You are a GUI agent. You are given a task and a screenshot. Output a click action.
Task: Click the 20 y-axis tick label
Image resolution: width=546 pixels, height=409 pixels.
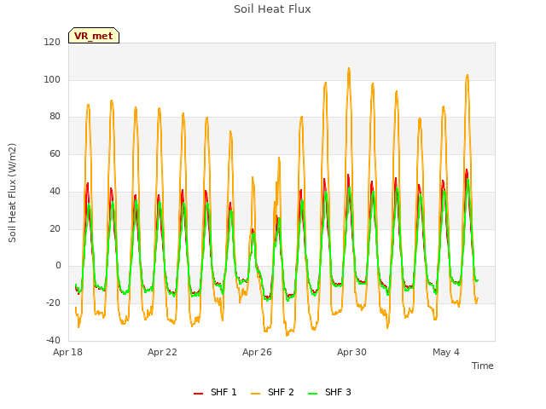[55, 229]
